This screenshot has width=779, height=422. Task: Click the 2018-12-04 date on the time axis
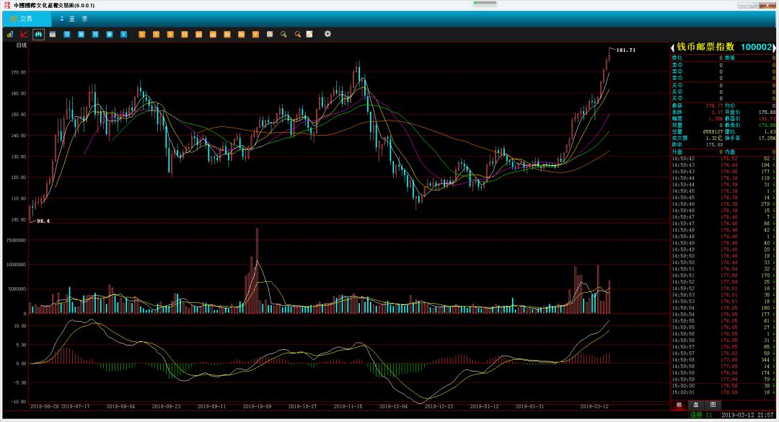coord(393,407)
